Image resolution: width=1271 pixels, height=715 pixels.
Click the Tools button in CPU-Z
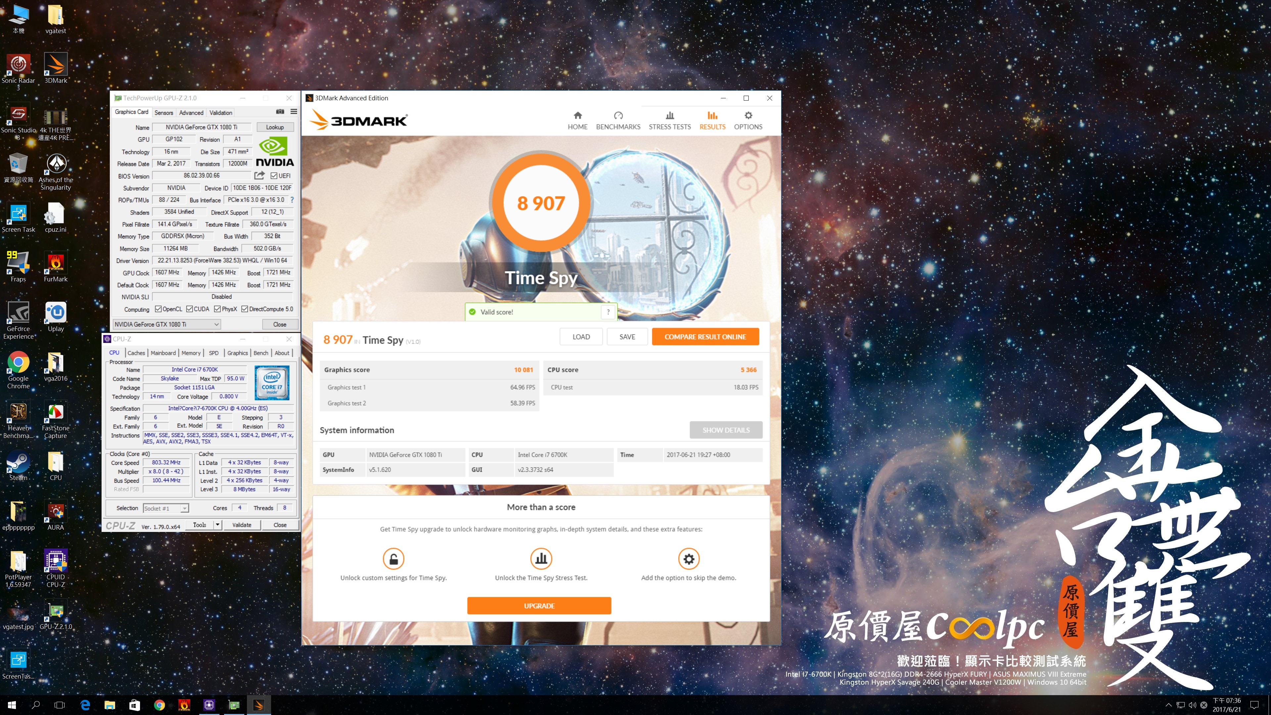pyautogui.click(x=200, y=525)
